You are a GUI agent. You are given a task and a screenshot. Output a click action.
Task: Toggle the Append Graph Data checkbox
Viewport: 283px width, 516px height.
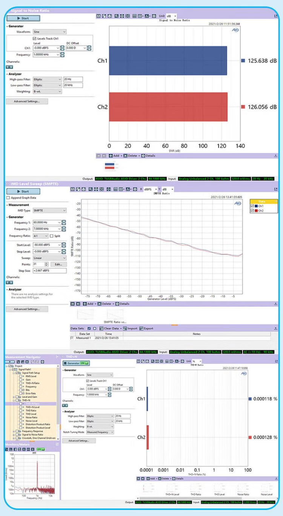[8, 198]
